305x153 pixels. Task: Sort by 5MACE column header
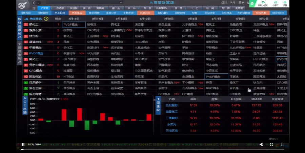click(257, 99)
